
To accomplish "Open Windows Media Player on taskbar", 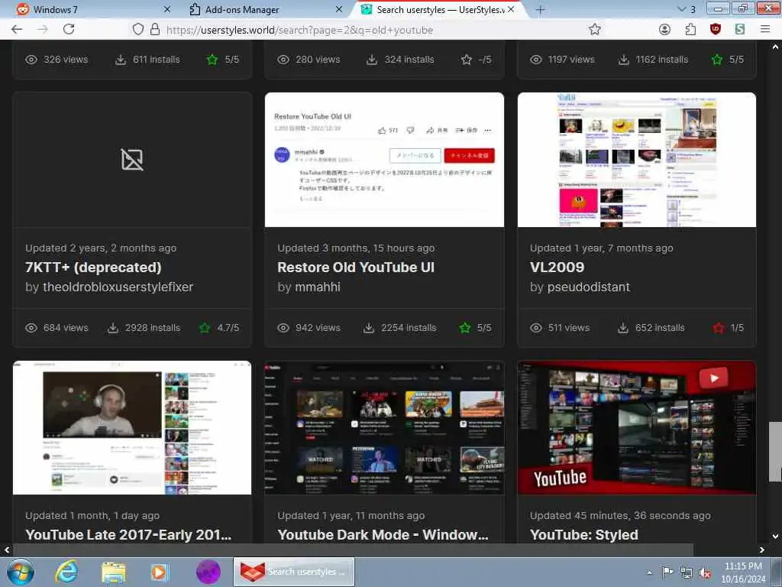I will (160, 572).
